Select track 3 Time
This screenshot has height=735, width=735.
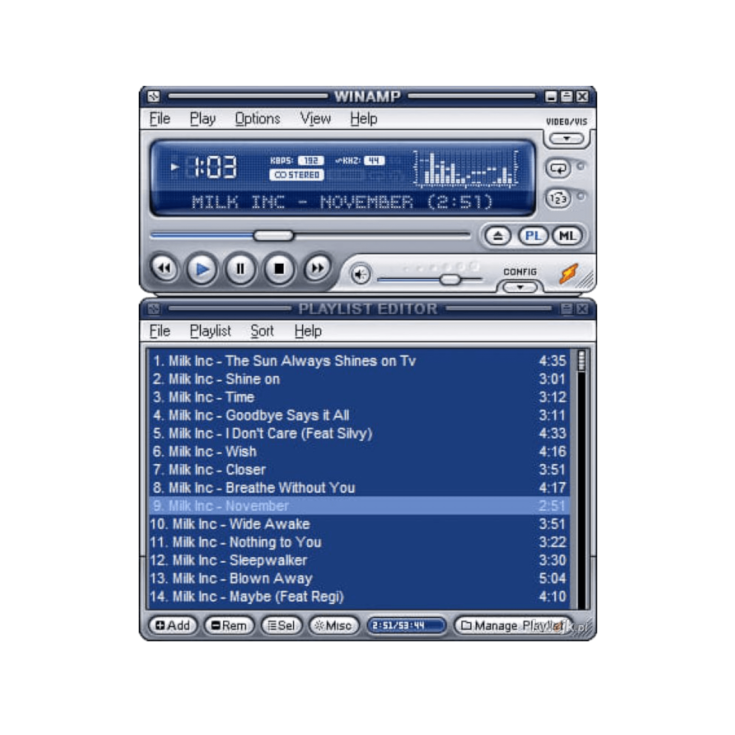click(x=360, y=397)
